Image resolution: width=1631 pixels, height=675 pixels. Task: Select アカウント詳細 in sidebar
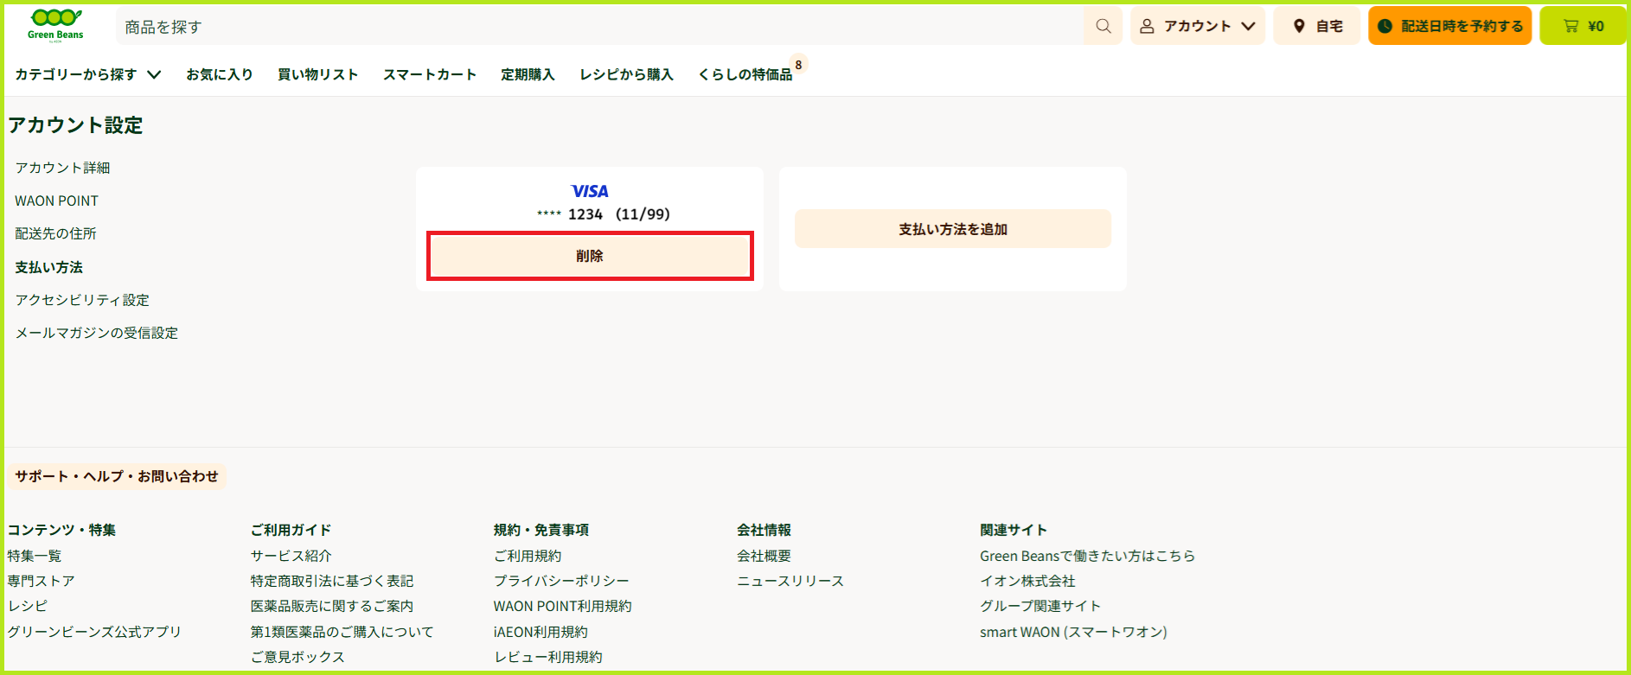coord(62,168)
